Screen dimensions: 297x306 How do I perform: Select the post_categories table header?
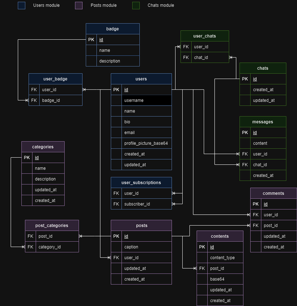coord(52,225)
